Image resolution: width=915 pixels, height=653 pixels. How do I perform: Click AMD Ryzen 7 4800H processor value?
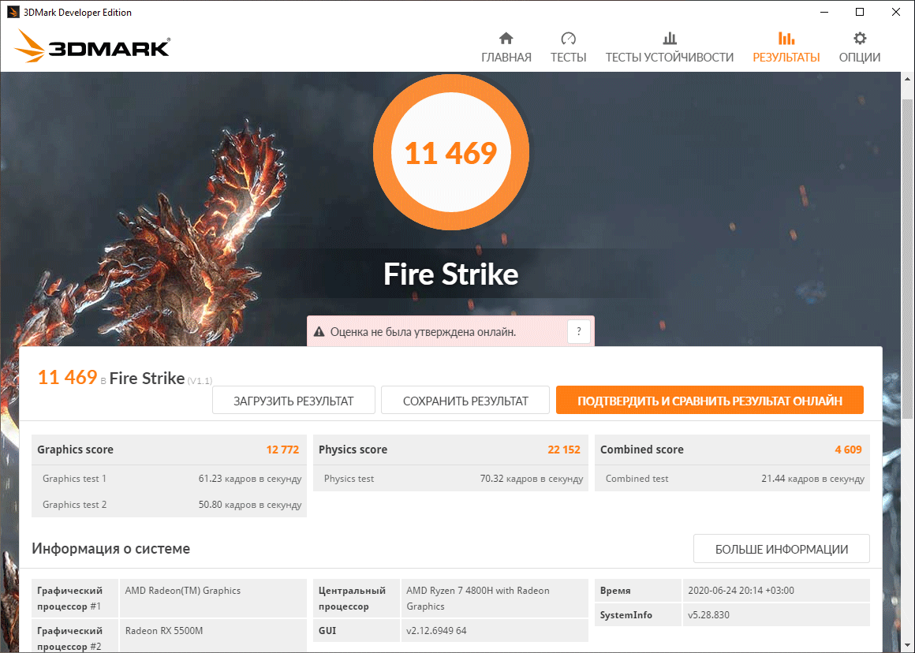(x=478, y=598)
